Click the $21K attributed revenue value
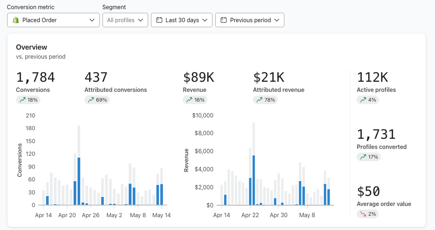Image resolution: width=435 pixels, height=230 pixels. point(269,77)
